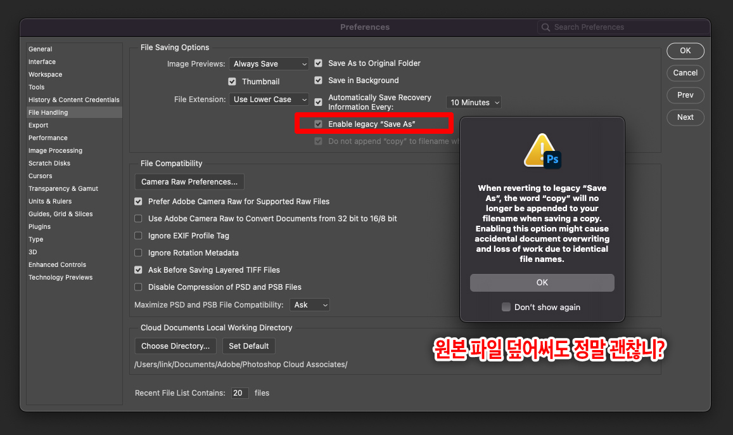Toggle Automatically Save Recovery Information checkbox

click(x=318, y=102)
